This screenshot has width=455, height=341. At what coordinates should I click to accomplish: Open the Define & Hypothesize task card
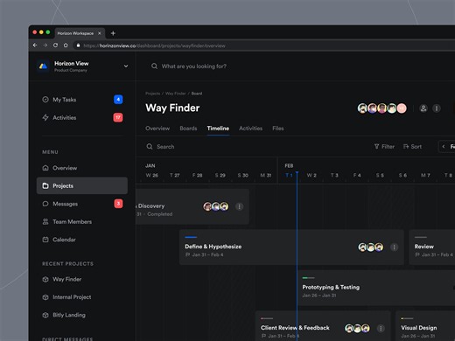[x=291, y=247]
